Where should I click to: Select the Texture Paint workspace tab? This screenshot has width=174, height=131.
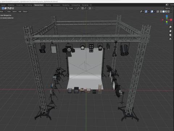click(x=39, y=5)
